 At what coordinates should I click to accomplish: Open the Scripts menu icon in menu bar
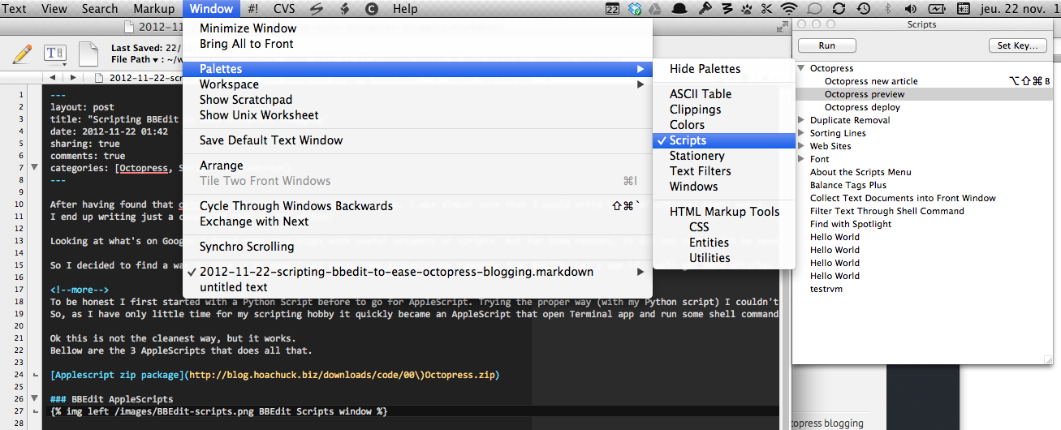pyautogui.click(x=317, y=9)
